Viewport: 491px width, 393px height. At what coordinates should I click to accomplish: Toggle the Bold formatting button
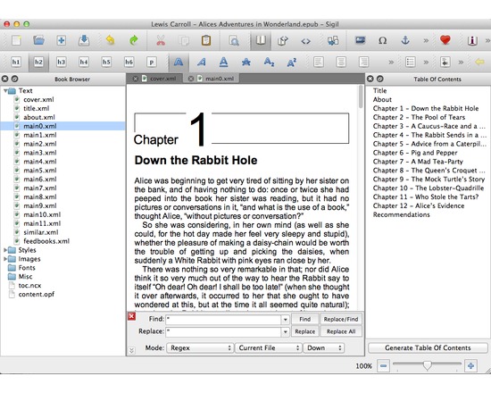pos(179,62)
